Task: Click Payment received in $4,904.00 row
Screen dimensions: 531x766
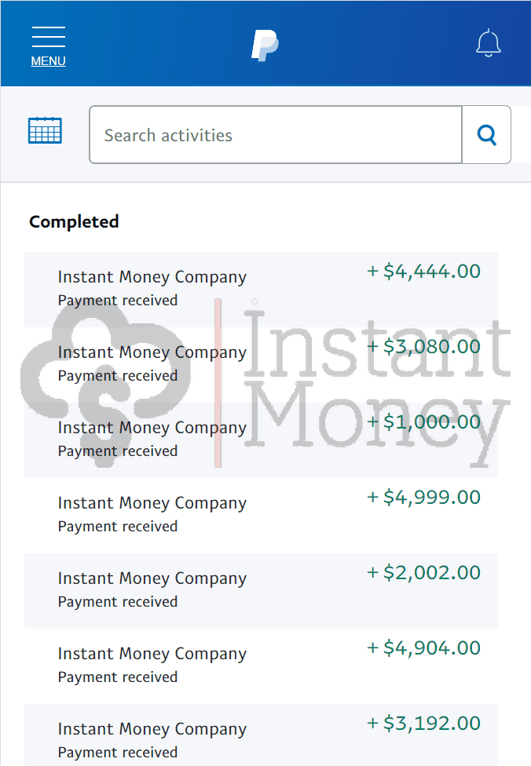Action: coord(118,677)
